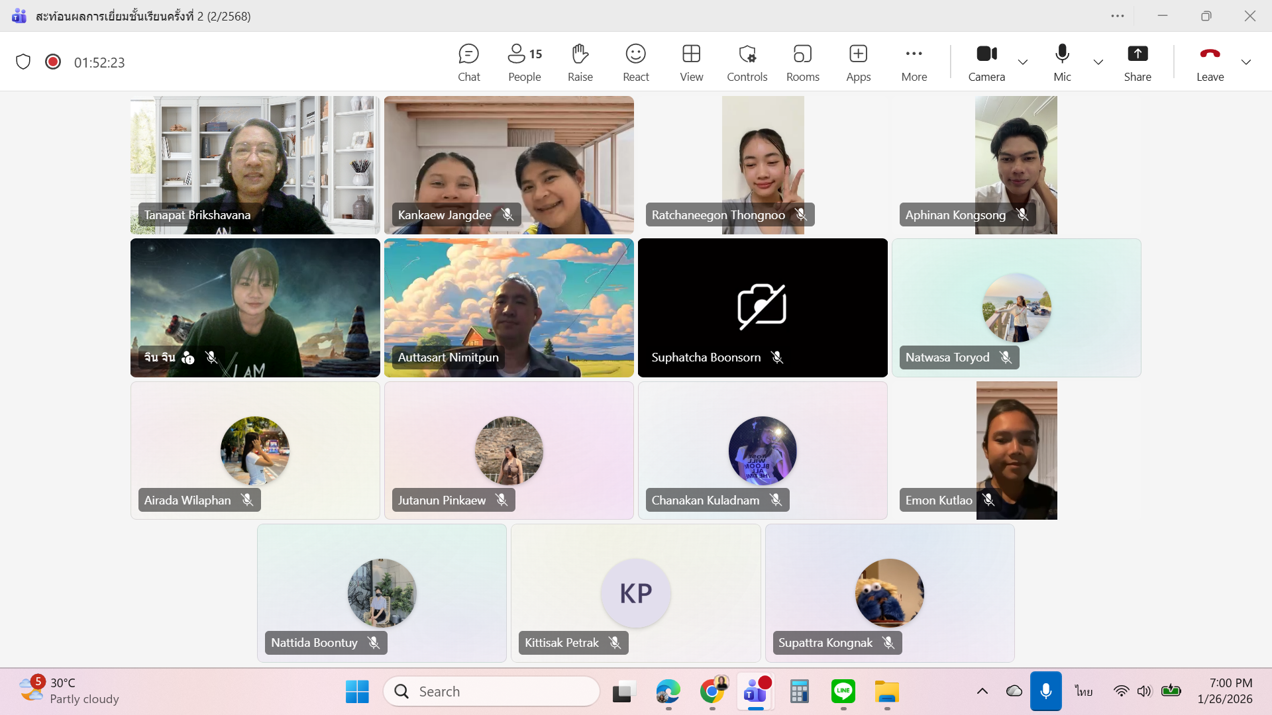Open the People participants list
Screen dimensions: 1272x715
pyautogui.click(x=524, y=62)
